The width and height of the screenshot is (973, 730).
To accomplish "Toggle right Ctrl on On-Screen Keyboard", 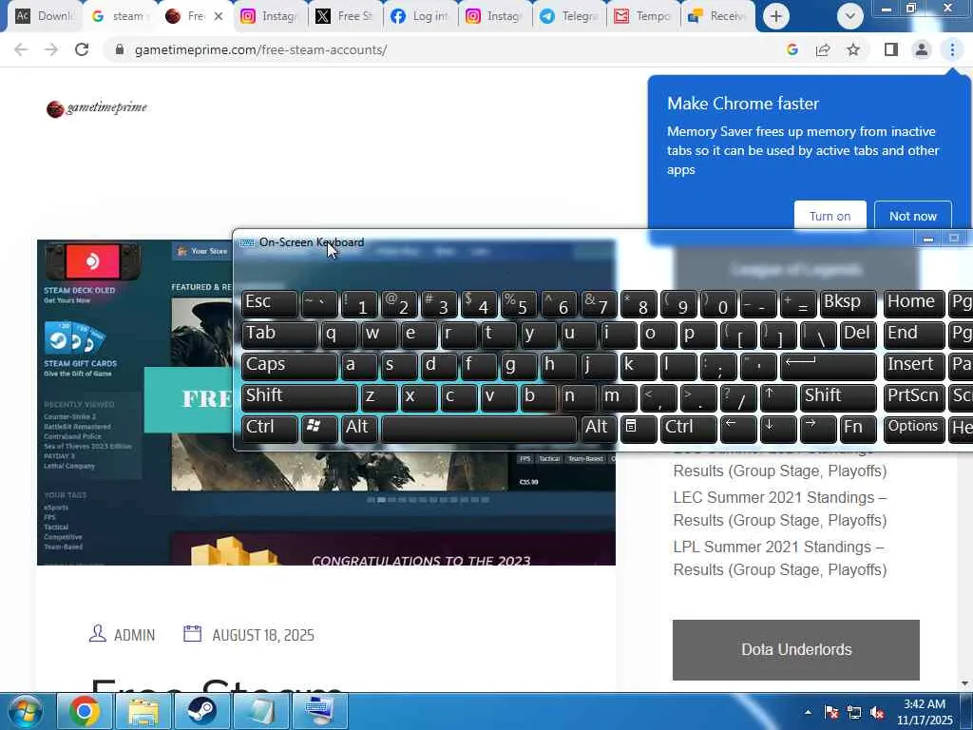I will [688, 429].
